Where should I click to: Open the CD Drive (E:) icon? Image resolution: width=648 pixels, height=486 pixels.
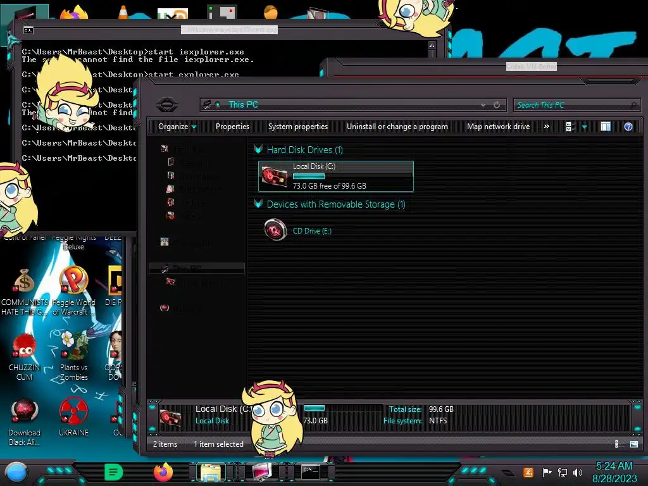point(276,230)
